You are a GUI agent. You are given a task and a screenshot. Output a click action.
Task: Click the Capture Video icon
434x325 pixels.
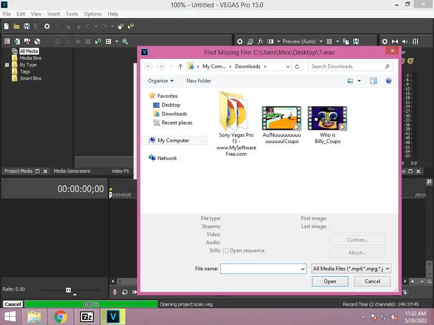[27, 41]
